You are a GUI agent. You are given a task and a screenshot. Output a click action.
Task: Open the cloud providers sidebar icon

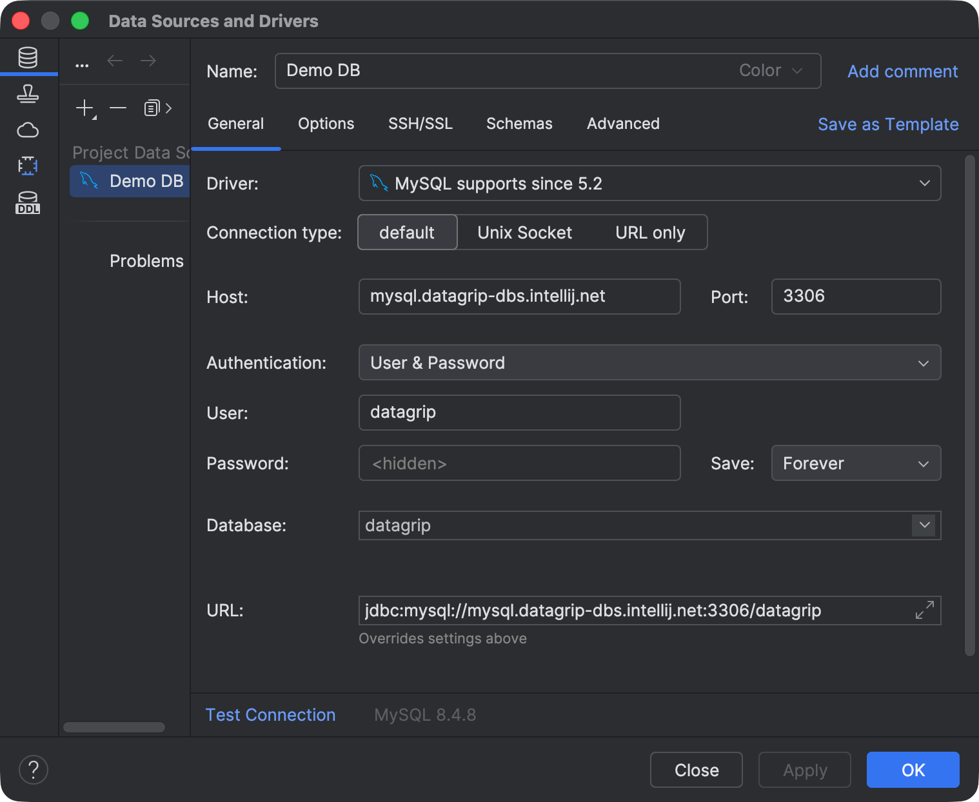point(28,130)
